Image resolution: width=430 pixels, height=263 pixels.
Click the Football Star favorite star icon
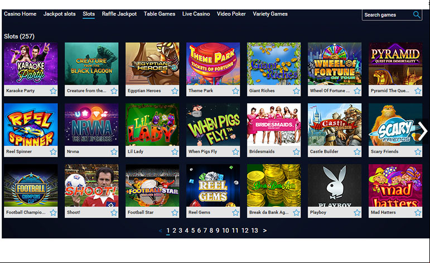tap(175, 213)
